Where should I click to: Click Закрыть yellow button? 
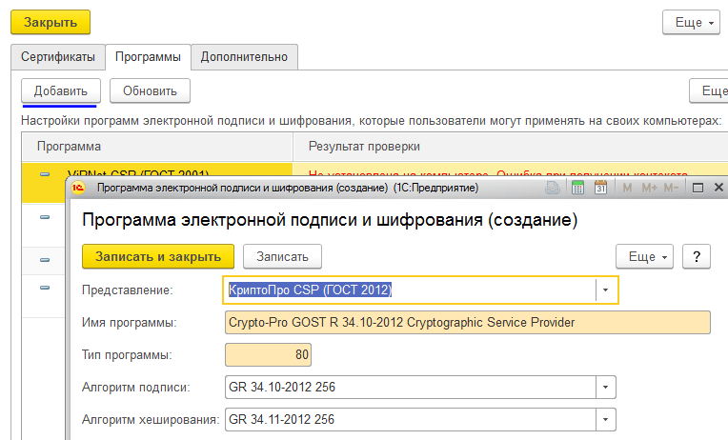click(51, 22)
